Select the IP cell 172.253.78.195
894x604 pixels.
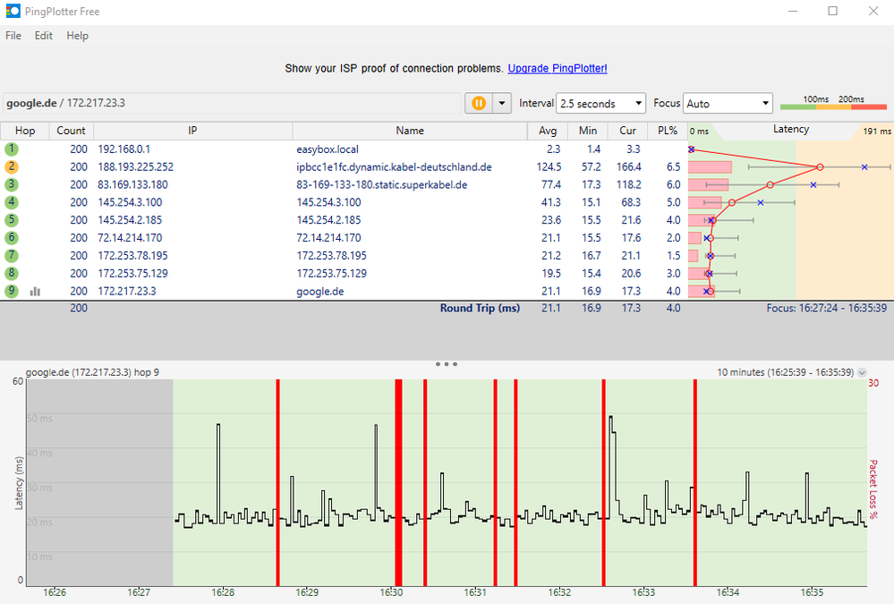click(132, 255)
